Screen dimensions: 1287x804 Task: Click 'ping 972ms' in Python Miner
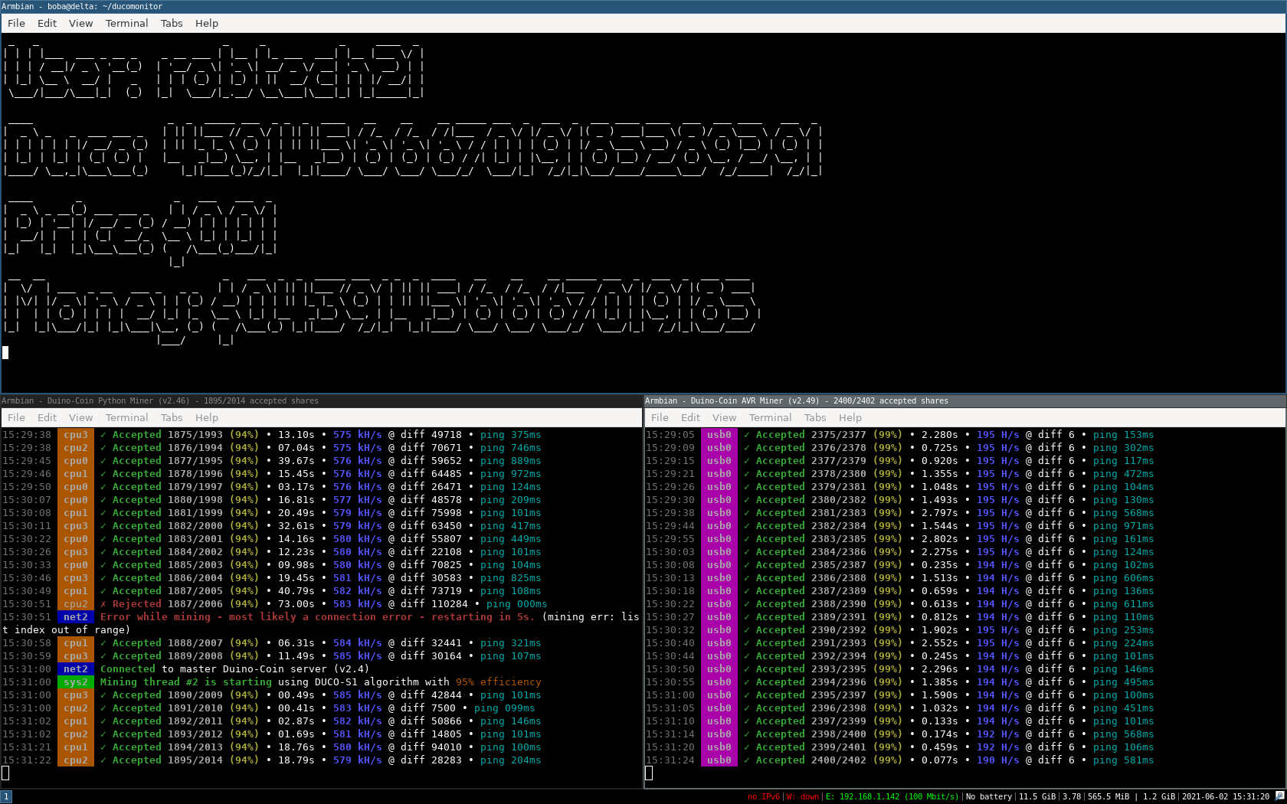pyautogui.click(x=510, y=474)
